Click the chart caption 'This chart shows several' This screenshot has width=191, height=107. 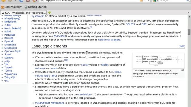click(x=155, y=73)
